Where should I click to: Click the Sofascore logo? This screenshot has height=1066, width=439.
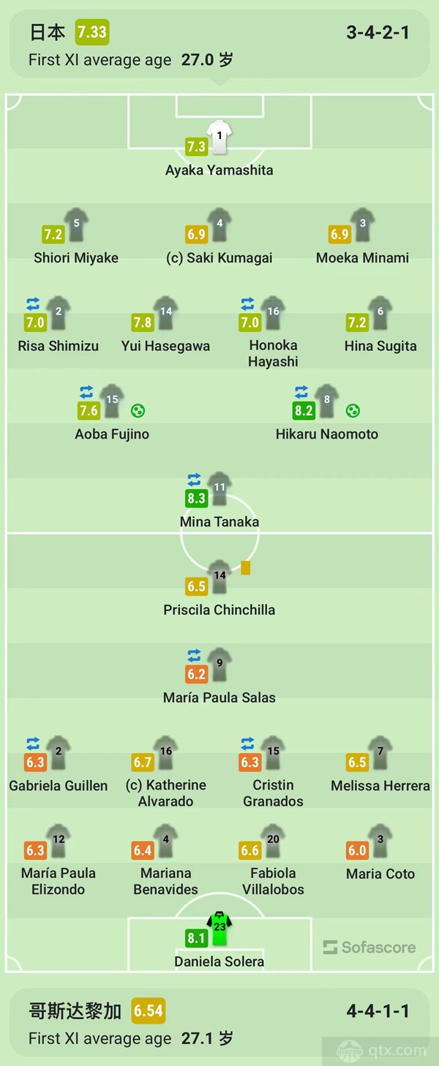369,948
